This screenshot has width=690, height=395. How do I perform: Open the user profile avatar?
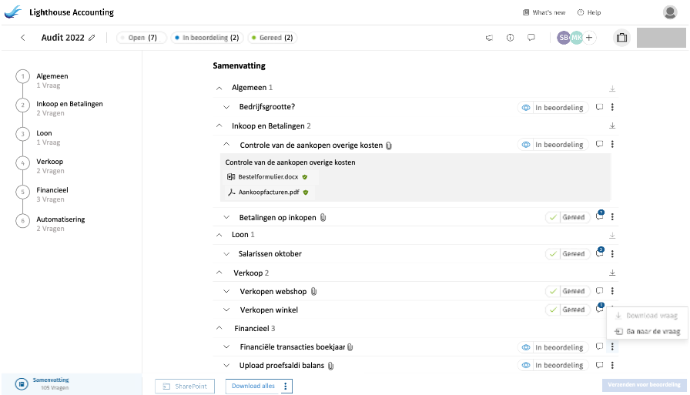[x=670, y=12]
